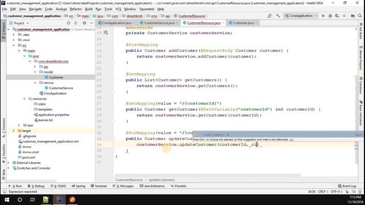
Task: Open Search Everywhere magnifier icon
Action: click(x=360, y=16)
